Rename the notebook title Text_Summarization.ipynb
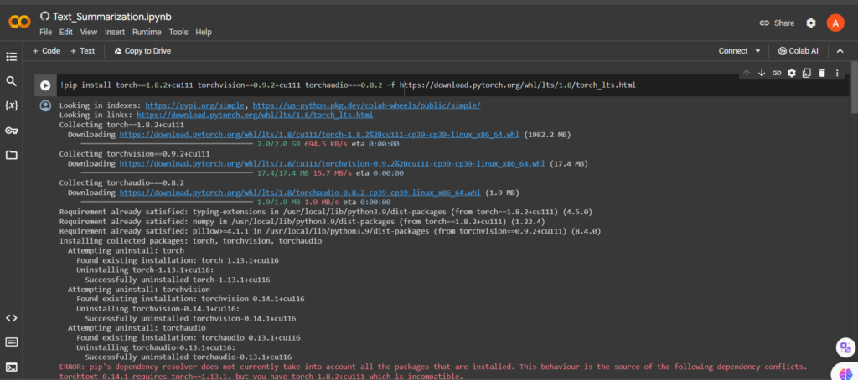The width and height of the screenshot is (858, 380). click(112, 17)
